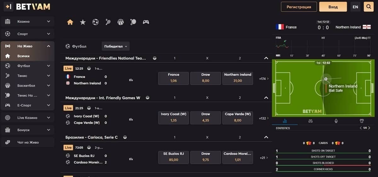Image resolution: width=378 pixels, height=177 pixels.
Task: Filter by table tennis icon in sports bar
Action: pos(133,22)
